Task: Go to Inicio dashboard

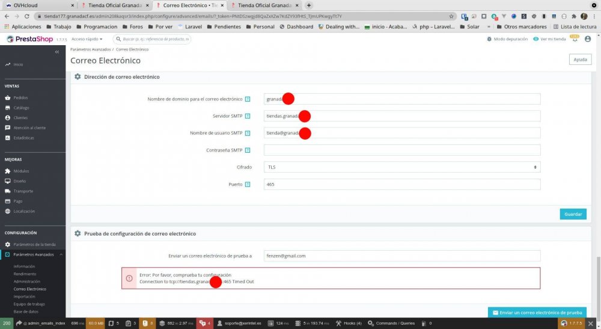Action: (x=18, y=64)
